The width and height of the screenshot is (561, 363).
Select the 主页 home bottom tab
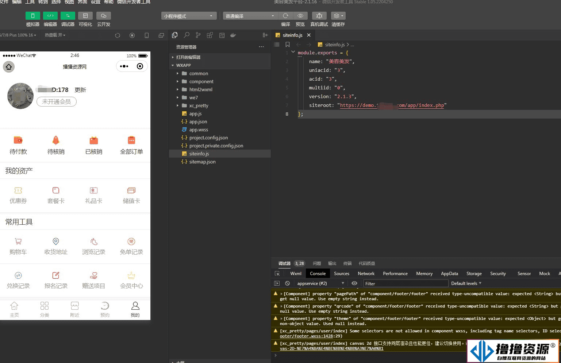click(14, 309)
